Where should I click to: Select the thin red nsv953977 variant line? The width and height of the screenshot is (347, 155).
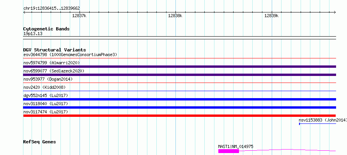coord(180,83)
